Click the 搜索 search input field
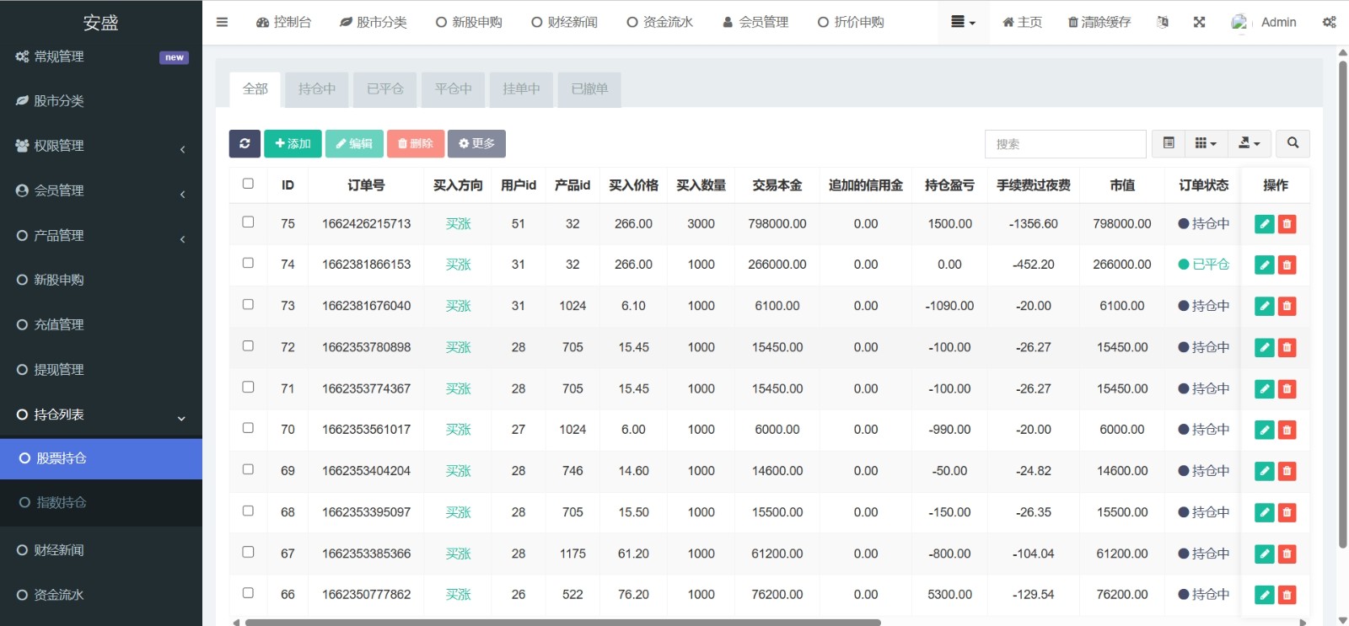This screenshot has height=626, width=1349. click(1065, 144)
